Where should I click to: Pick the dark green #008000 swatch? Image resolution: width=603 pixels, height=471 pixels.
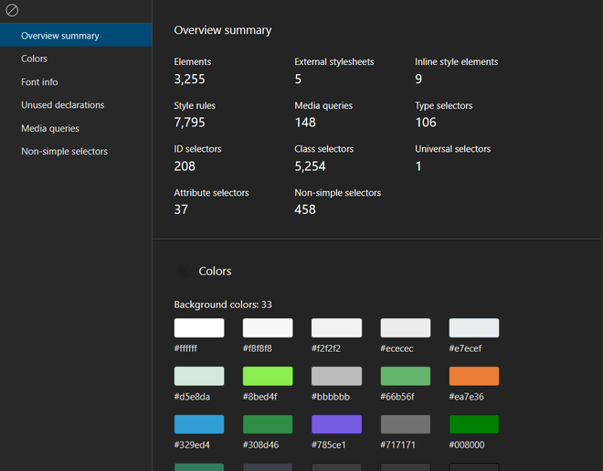point(474,424)
